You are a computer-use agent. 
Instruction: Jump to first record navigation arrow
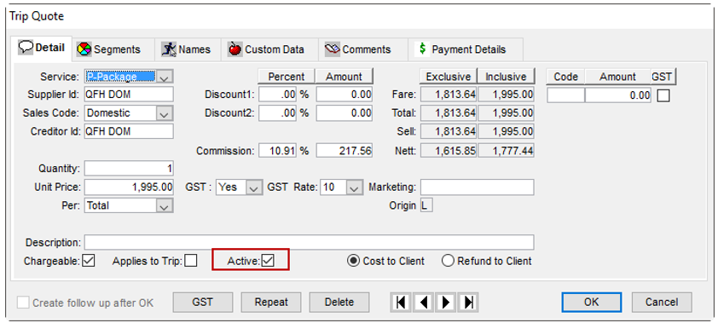click(x=401, y=303)
